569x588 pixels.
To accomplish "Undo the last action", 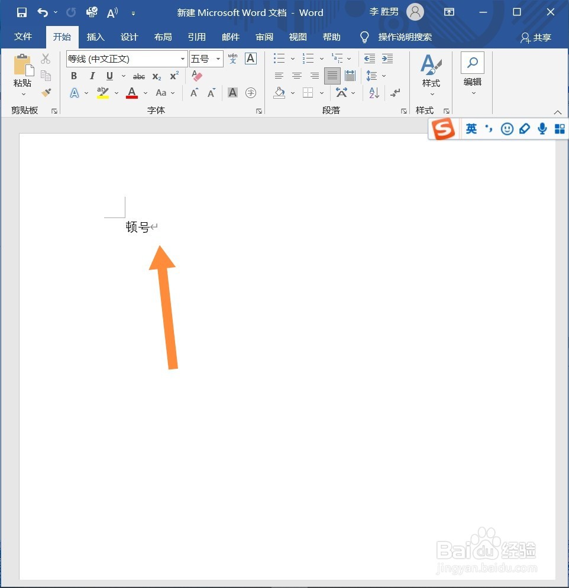I will click(x=43, y=12).
